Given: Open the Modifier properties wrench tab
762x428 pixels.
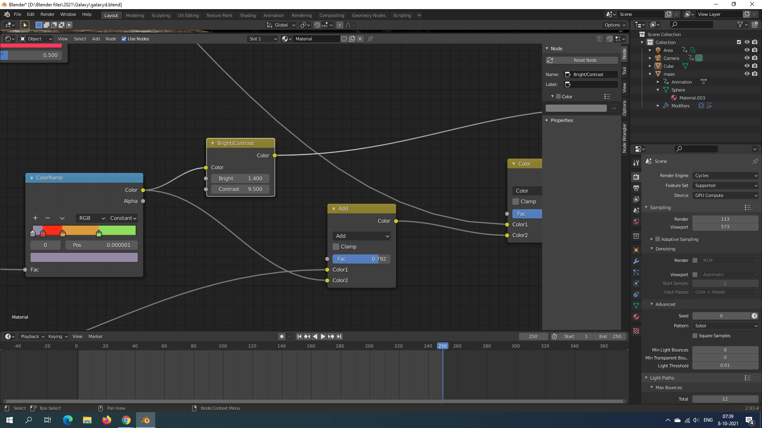Looking at the screenshot, I should point(636,261).
